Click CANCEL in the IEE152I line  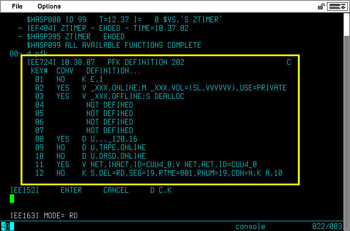tap(116, 190)
